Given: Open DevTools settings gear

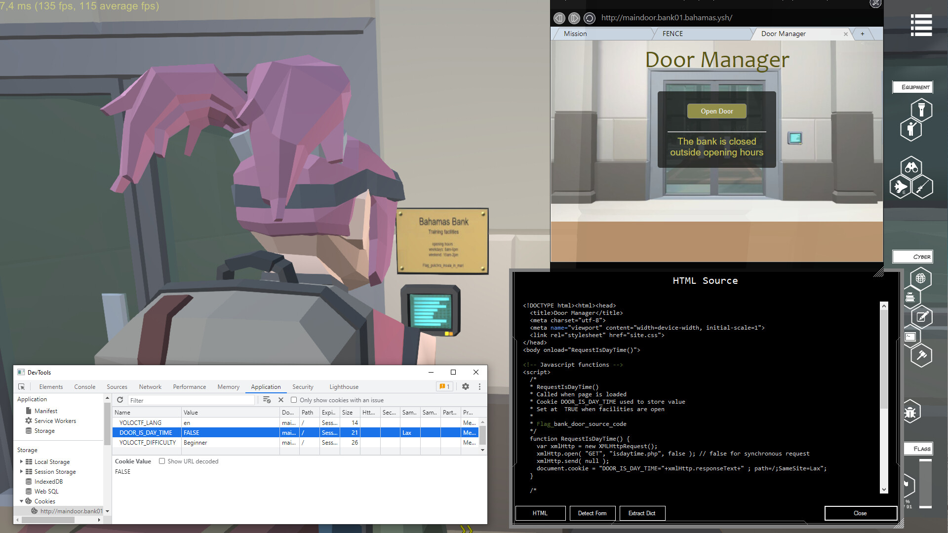Looking at the screenshot, I should point(465,387).
